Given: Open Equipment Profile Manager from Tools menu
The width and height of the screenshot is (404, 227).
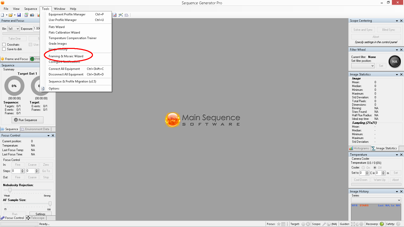Looking at the screenshot, I should click(x=67, y=14).
